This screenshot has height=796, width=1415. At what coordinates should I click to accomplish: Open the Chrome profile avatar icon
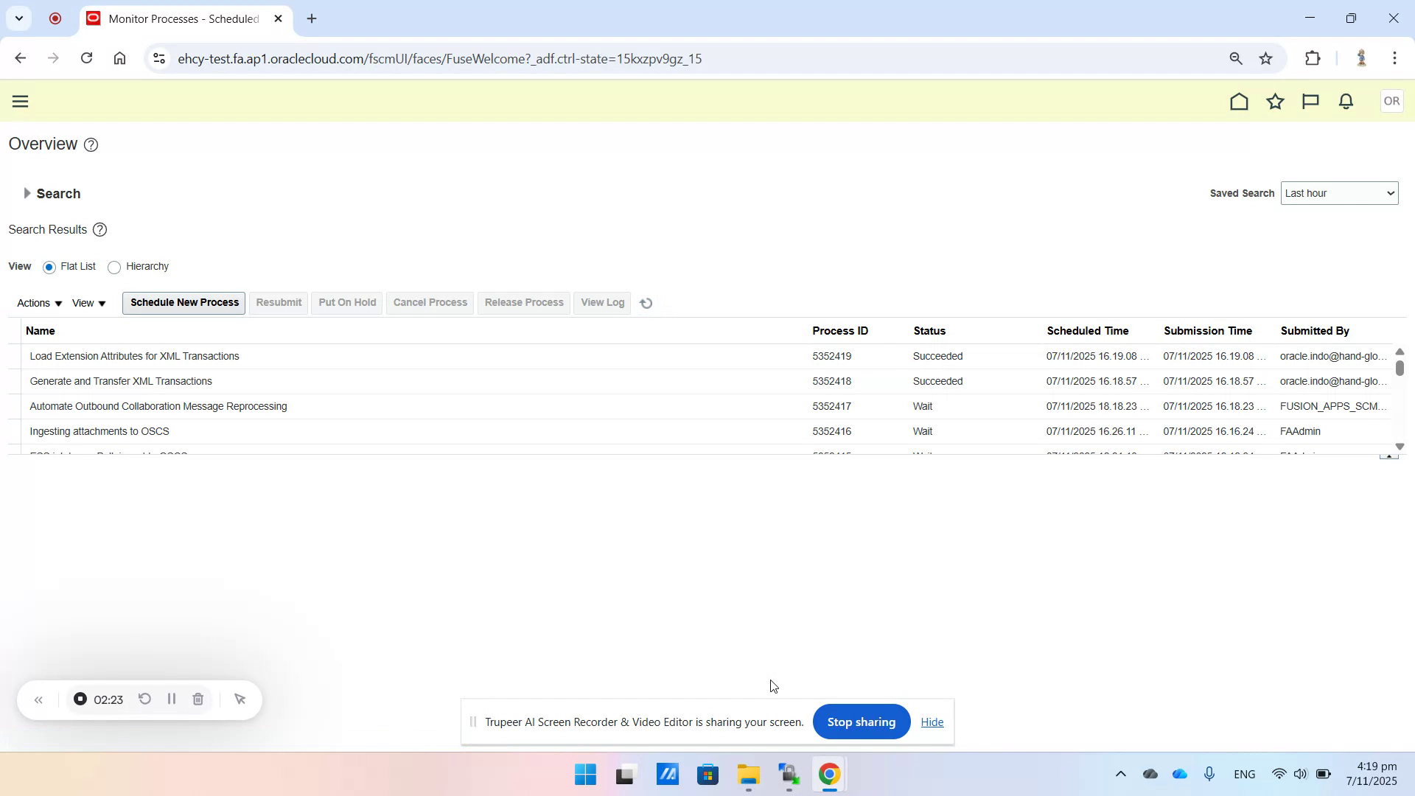tap(1362, 58)
